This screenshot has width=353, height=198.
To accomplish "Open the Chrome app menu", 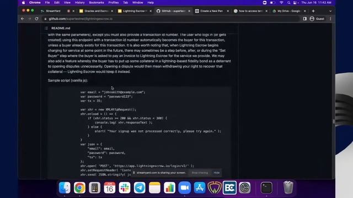I will click(x=35, y=3).
